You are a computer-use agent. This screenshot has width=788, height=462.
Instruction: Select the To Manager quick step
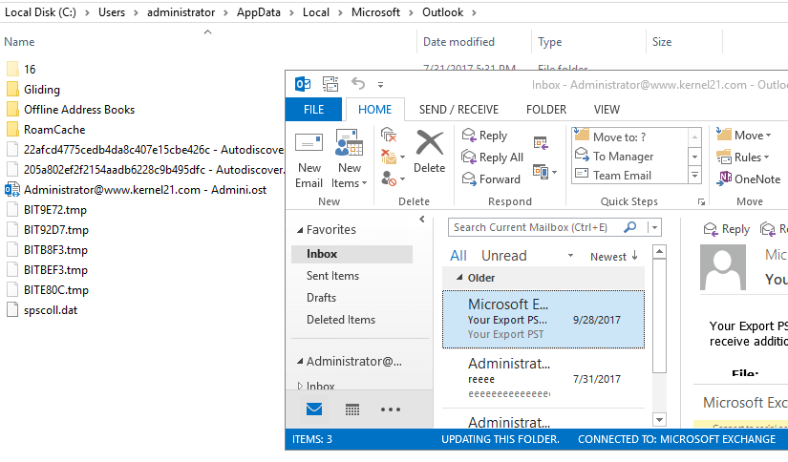[629, 157]
